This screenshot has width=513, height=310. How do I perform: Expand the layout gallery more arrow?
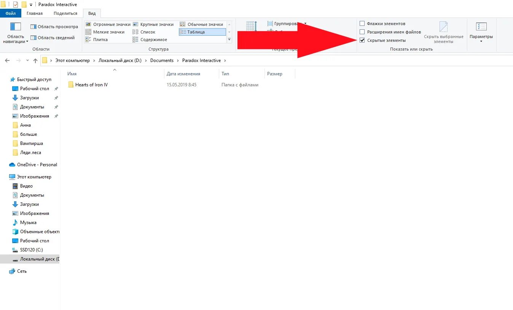(229, 40)
